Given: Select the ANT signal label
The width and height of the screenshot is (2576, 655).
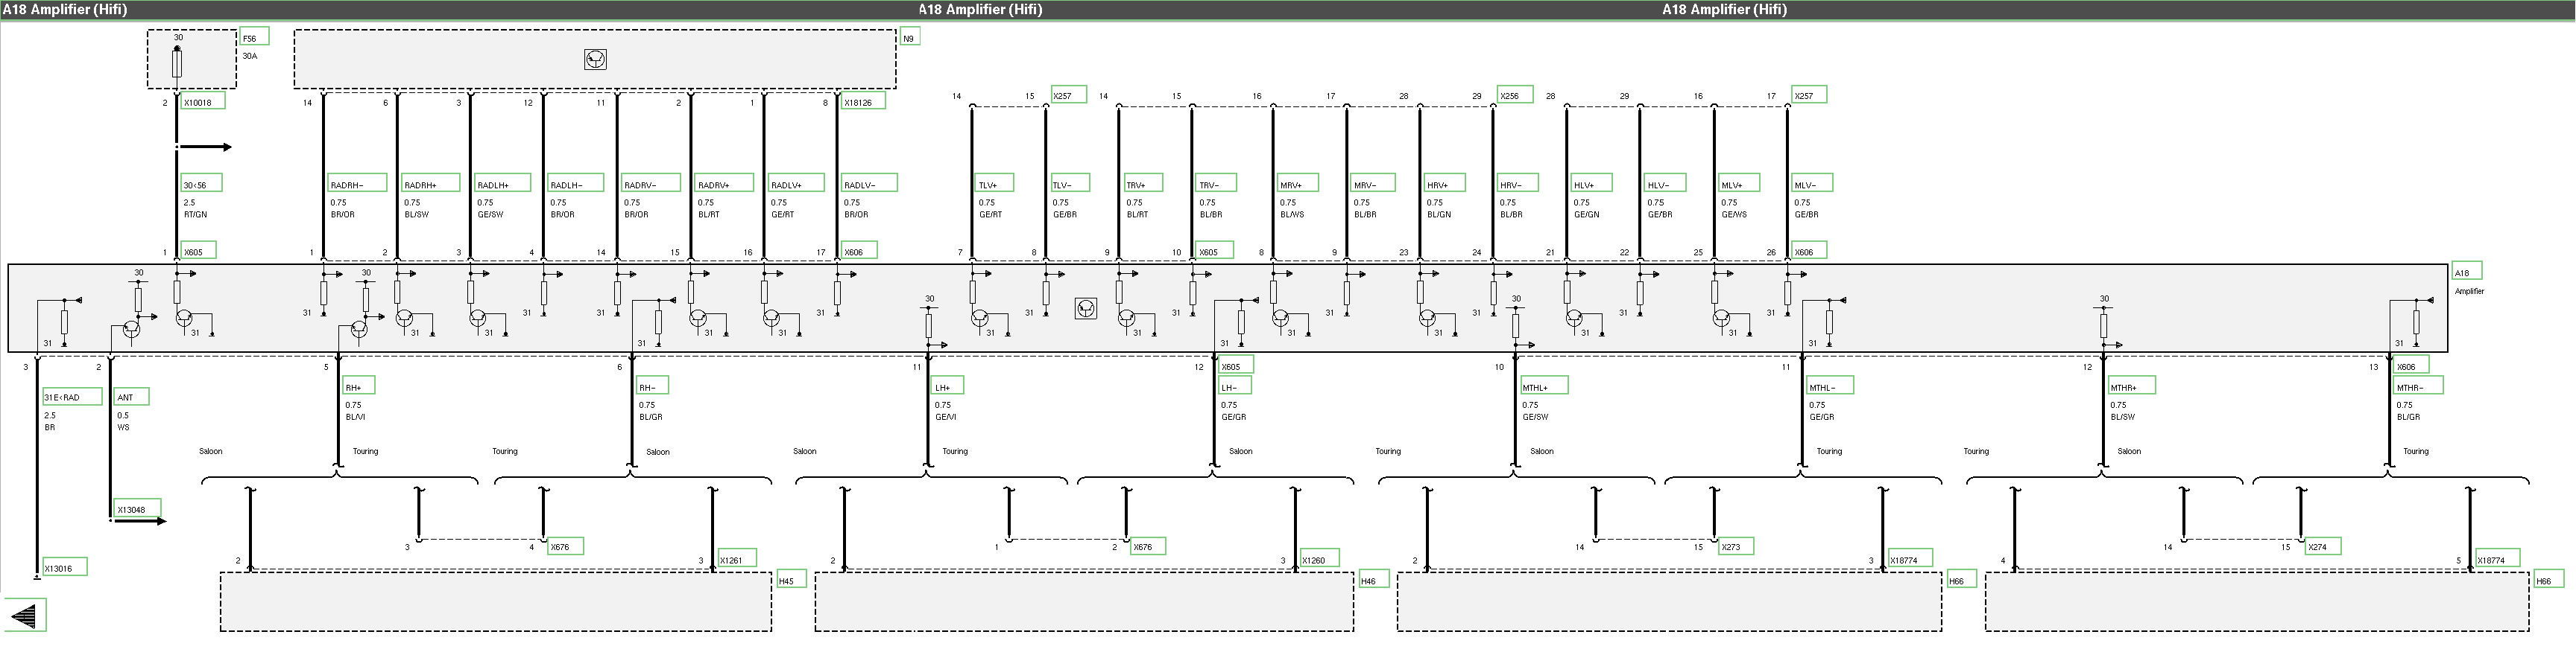Looking at the screenshot, I should tap(132, 397).
